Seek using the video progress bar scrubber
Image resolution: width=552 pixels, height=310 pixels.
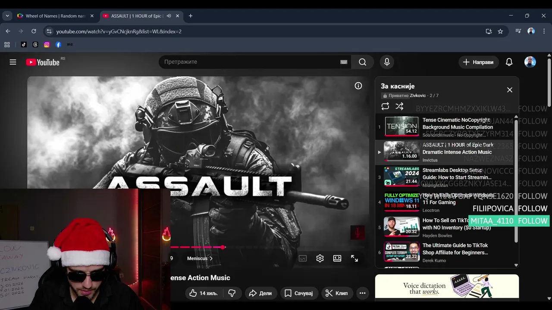[223, 247]
